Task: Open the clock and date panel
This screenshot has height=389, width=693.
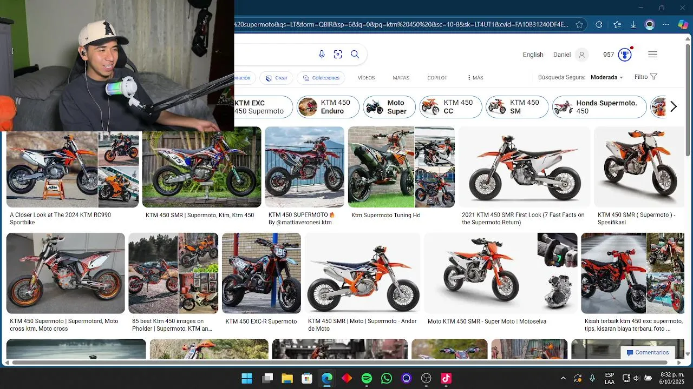Action: coord(673,378)
